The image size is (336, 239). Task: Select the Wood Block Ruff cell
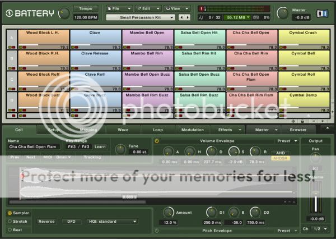click(44, 81)
